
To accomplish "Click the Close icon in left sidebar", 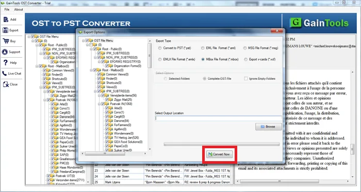I will [6, 84].
